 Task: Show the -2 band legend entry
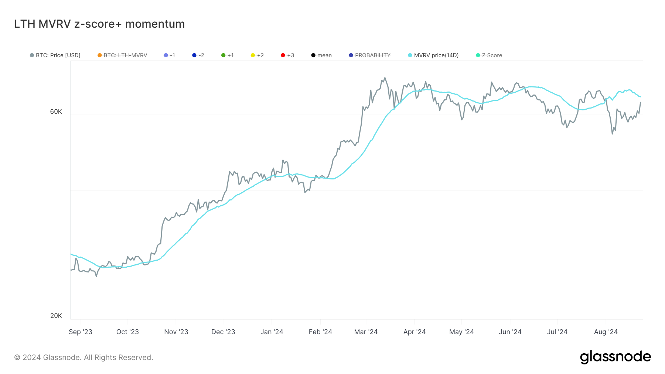tap(198, 55)
